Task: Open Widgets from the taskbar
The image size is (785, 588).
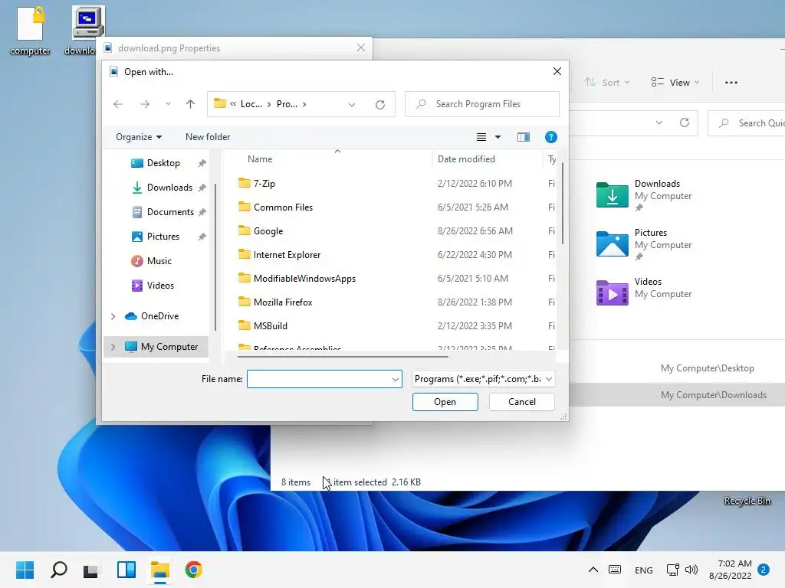Action: (x=126, y=570)
